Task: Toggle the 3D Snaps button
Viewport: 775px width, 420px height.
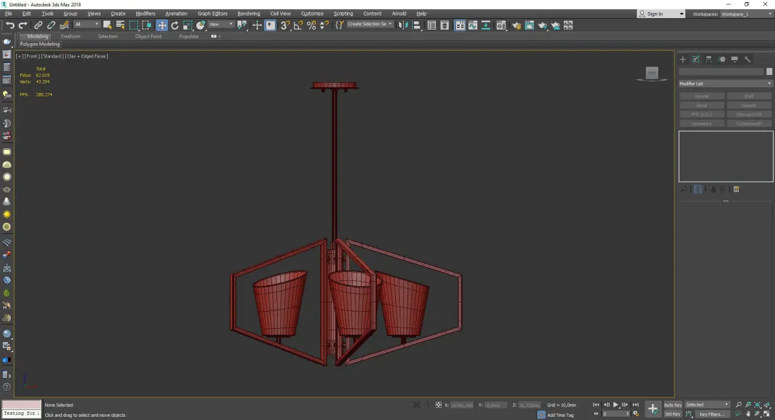Action: click(x=284, y=25)
